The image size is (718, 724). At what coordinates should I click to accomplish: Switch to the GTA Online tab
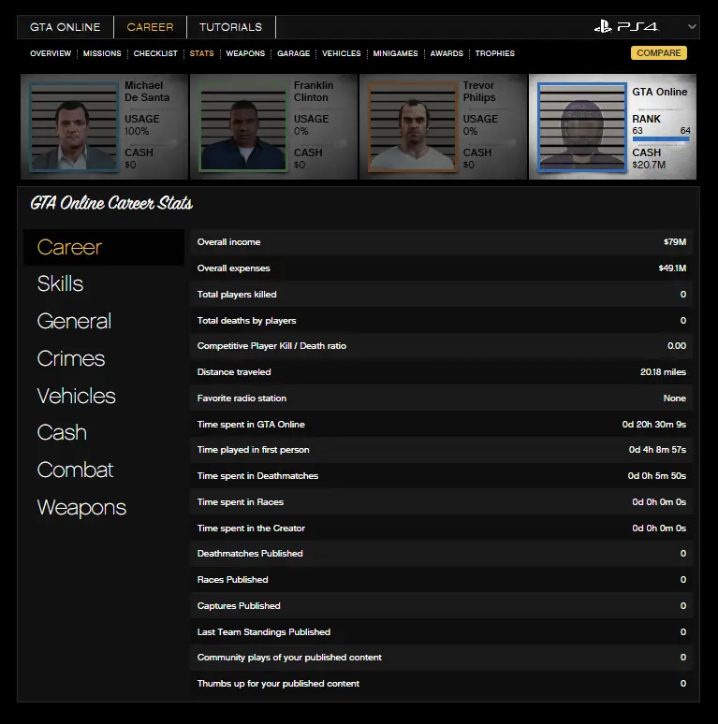coord(65,27)
